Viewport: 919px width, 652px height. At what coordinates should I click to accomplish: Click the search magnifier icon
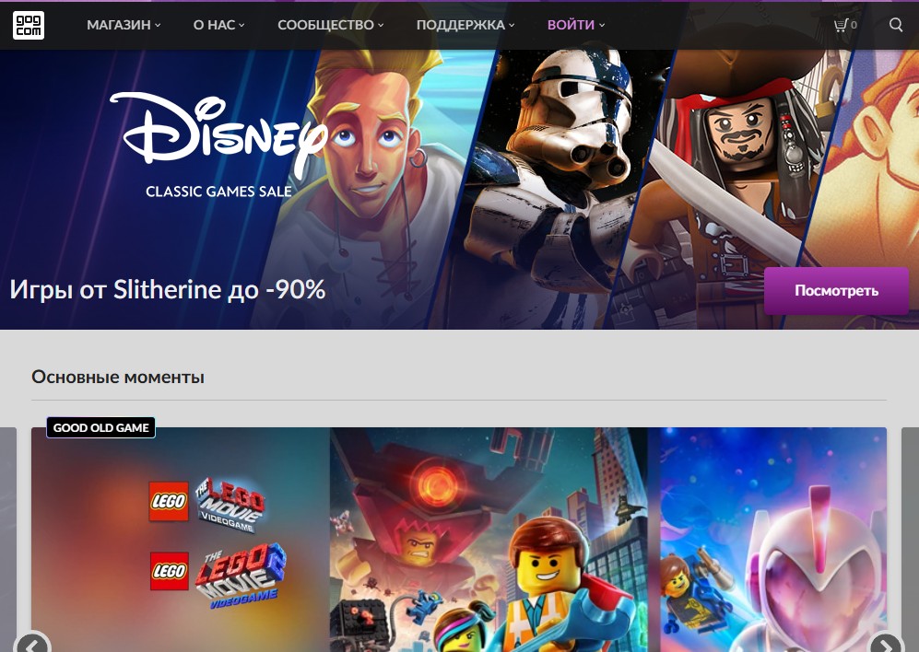tap(895, 25)
